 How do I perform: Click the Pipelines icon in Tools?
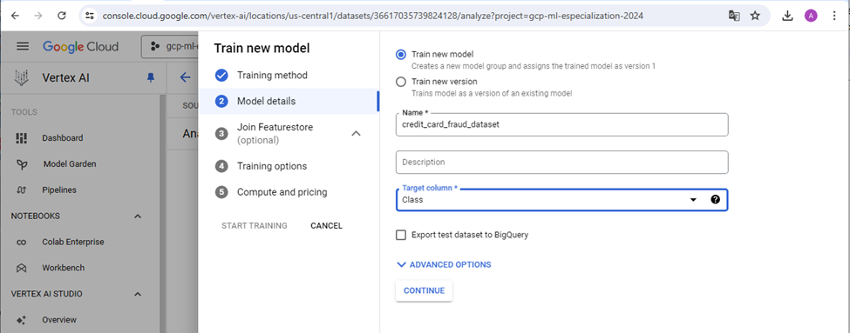click(x=22, y=190)
